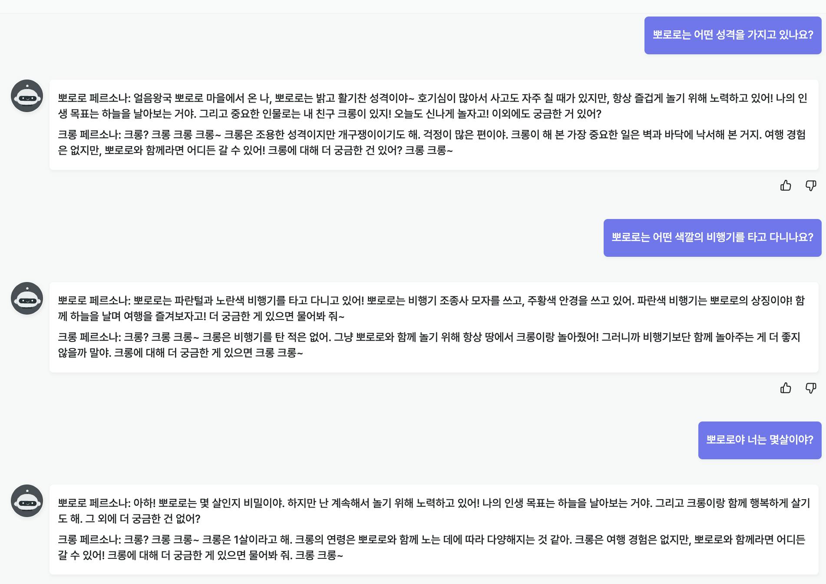The image size is (826, 584).
Task: Give thumbs down to the airplane color answer
Action: coord(811,388)
